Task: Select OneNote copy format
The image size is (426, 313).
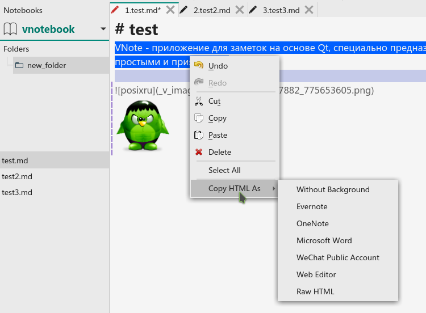Action: [338, 223]
